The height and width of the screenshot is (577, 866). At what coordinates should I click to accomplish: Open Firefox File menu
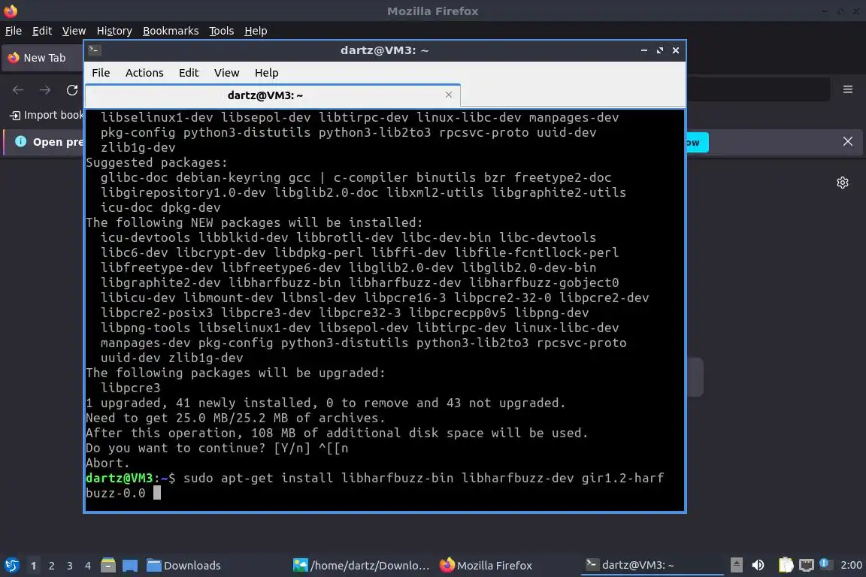pyautogui.click(x=14, y=31)
